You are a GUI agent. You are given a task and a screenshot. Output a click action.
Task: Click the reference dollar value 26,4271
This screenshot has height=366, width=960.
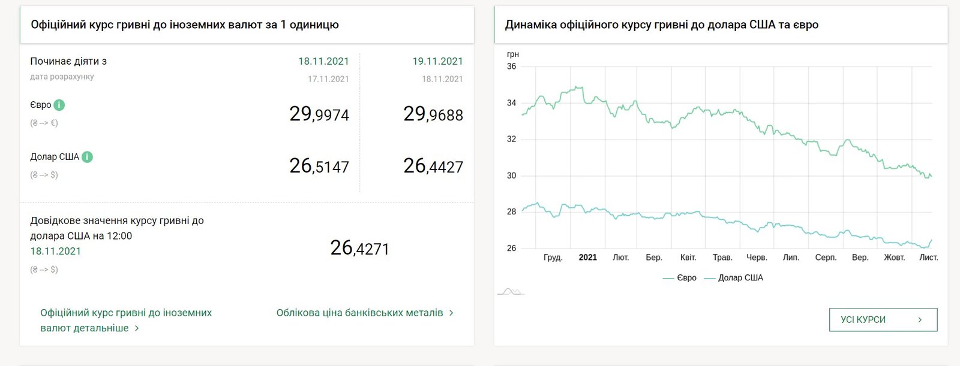[x=360, y=248]
